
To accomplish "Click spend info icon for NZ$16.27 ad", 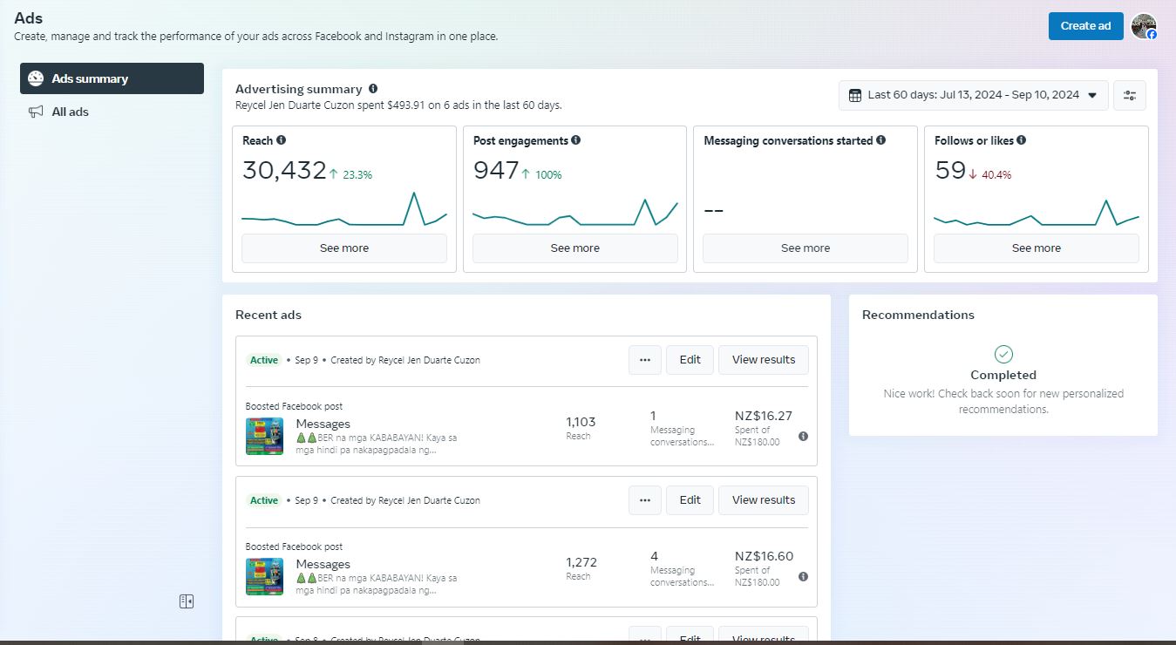I will (803, 436).
